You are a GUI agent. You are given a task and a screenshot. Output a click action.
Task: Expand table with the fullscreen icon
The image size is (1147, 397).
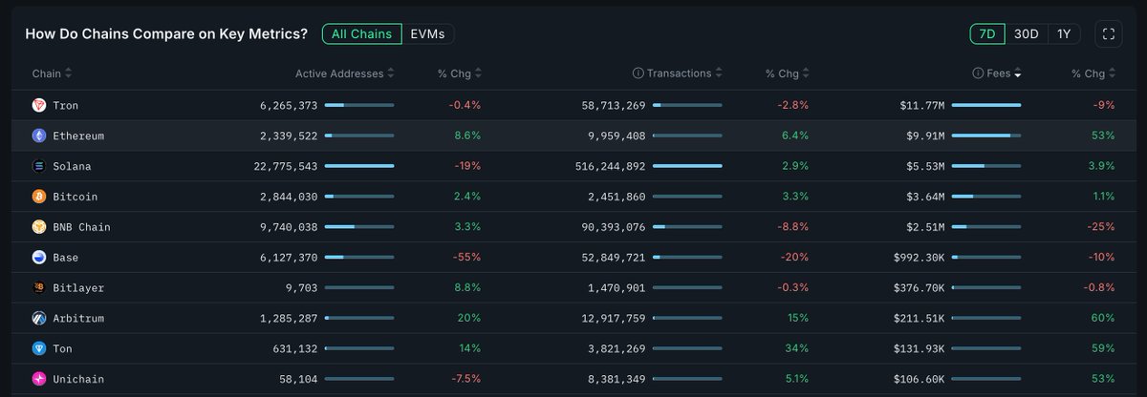coord(1109,33)
